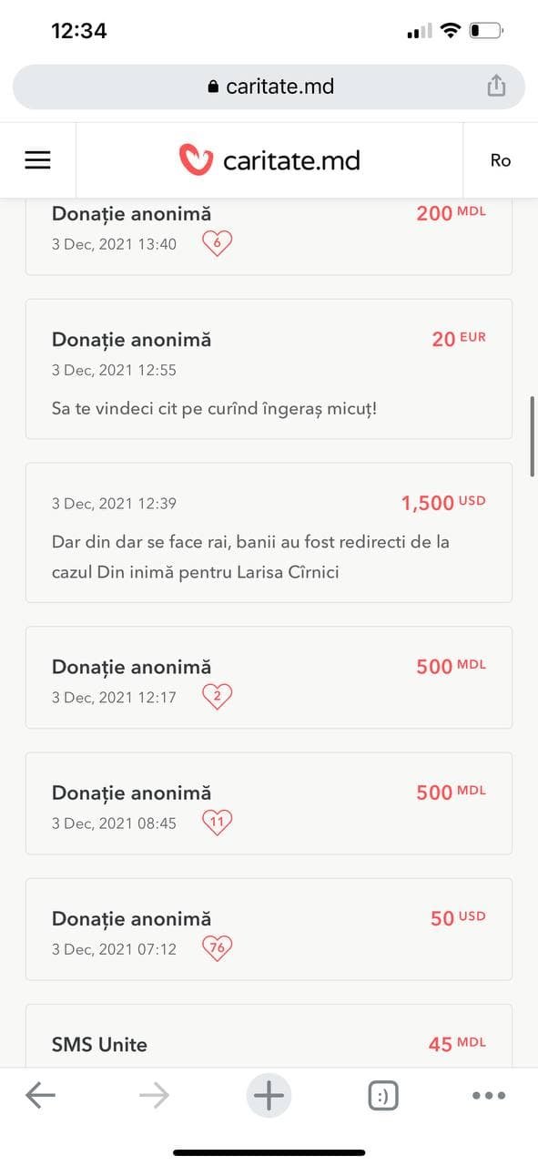Like the 12:17 donation heart showing 2
Screen dimensions: 538x1166
point(217,697)
